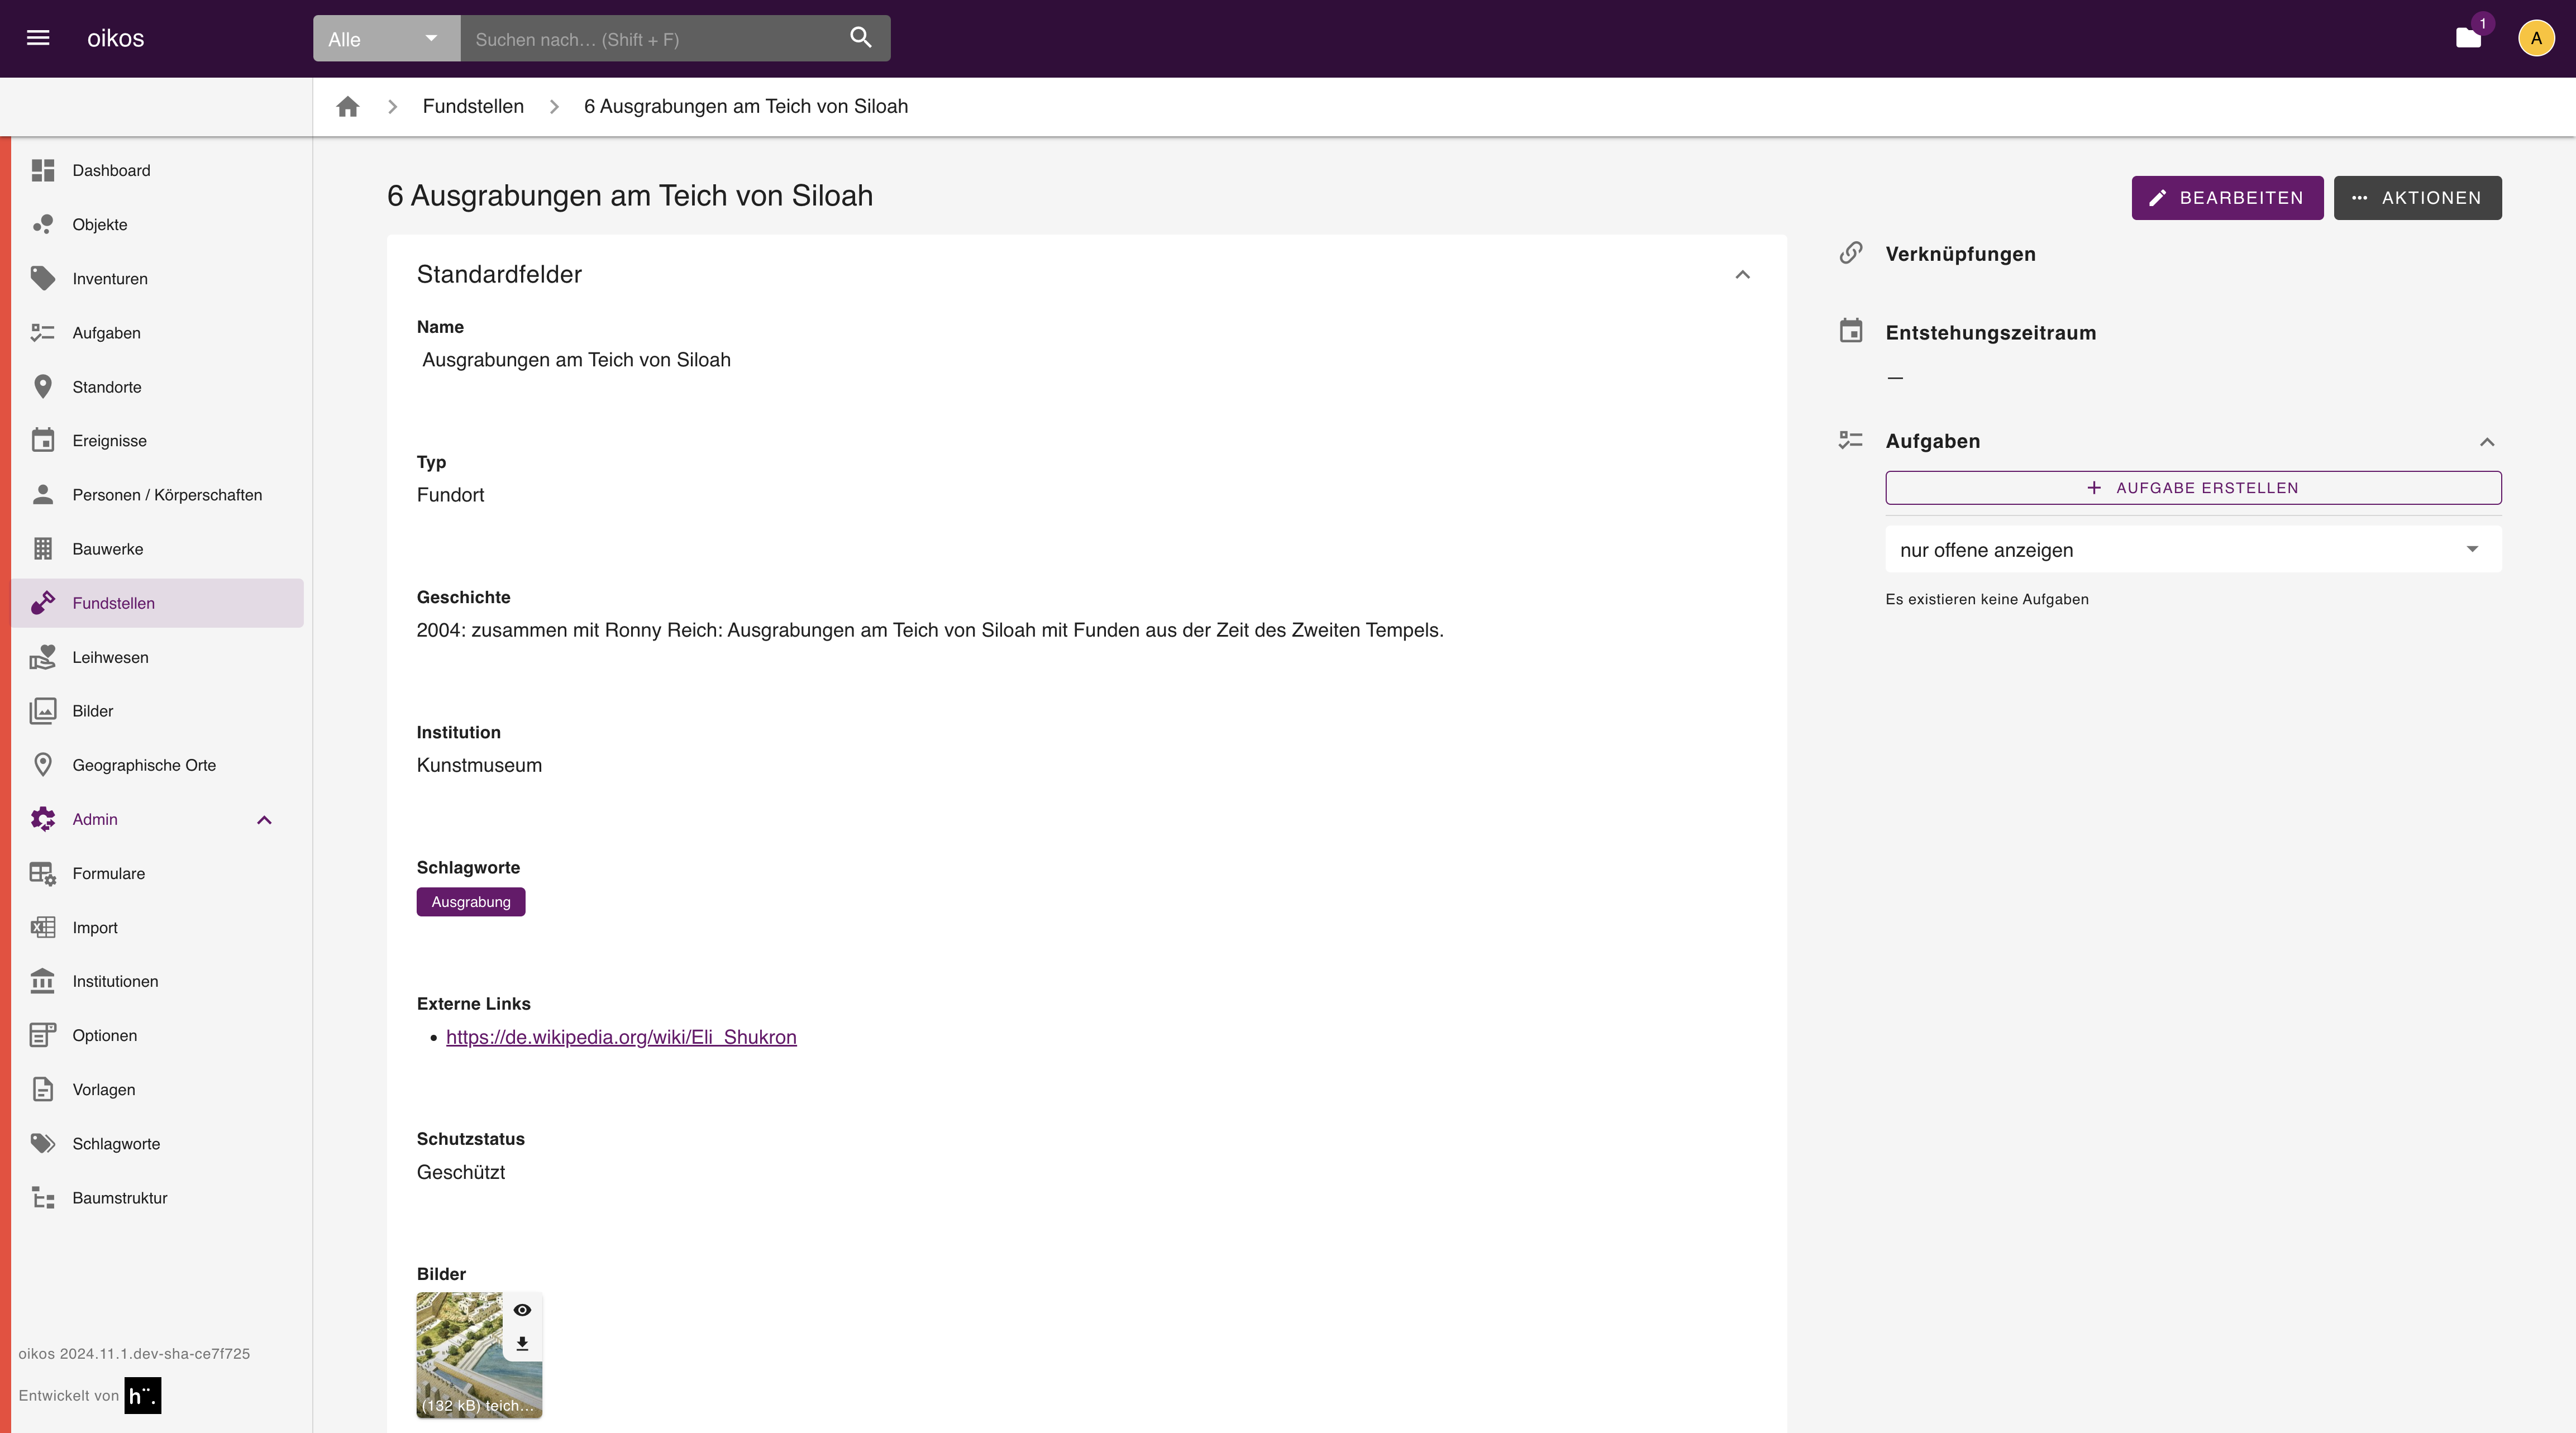Click the Import spreadsheet icon

(43, 927)
